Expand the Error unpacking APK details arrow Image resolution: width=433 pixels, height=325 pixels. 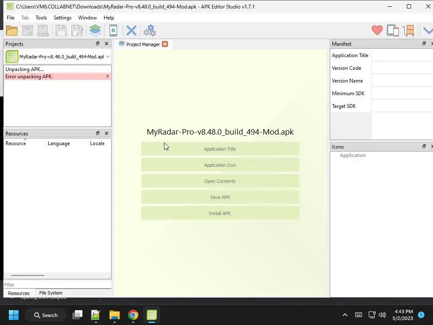107,76
